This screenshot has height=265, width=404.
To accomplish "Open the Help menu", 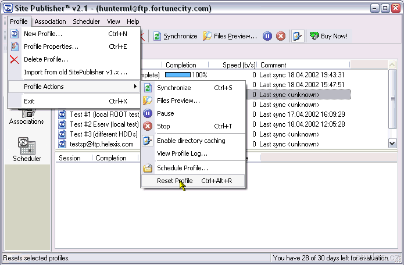I will (x=133, y=22).
